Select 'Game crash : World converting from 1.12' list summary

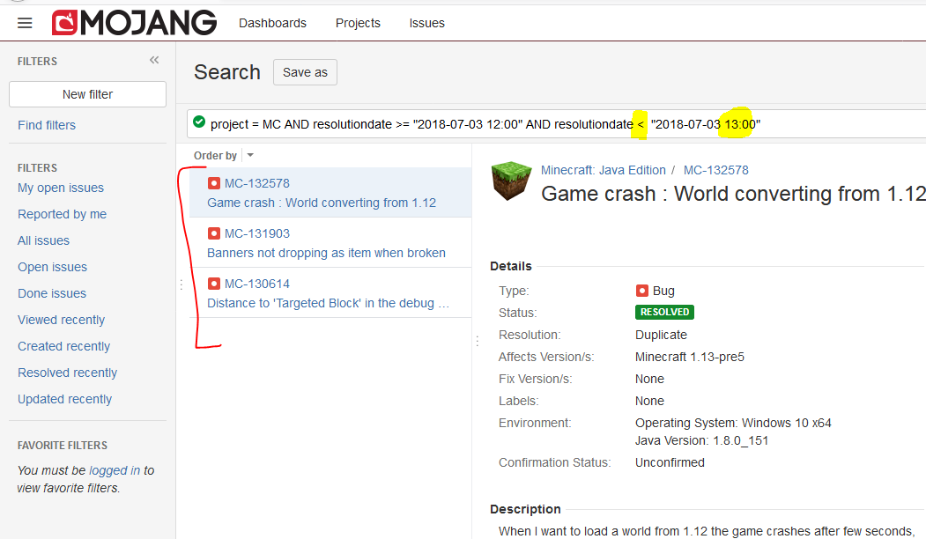(x=322, y=203)
